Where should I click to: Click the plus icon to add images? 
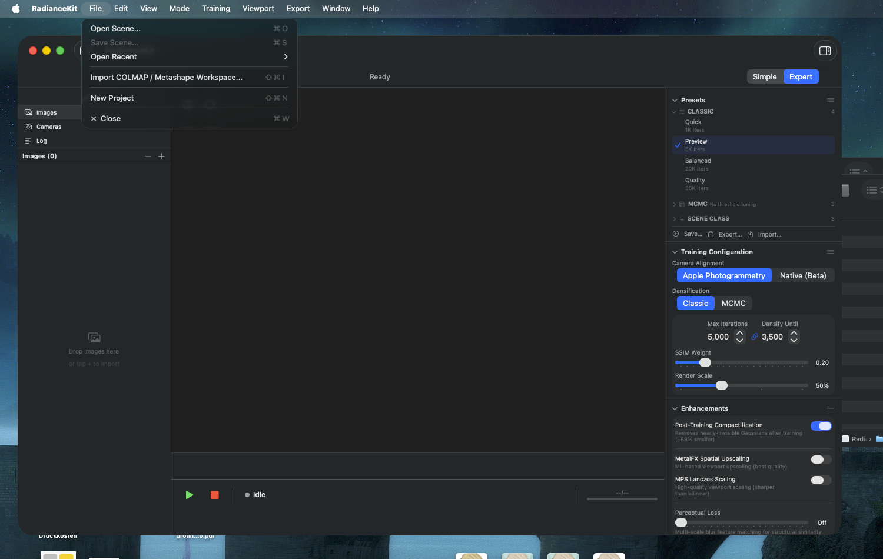(161, 156)
